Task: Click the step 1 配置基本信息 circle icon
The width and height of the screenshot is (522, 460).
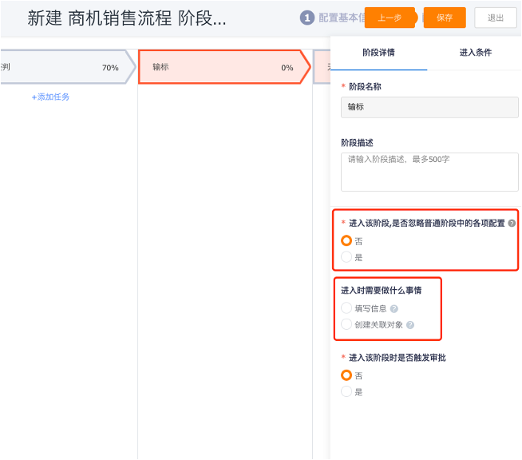Action: [307, 18]
